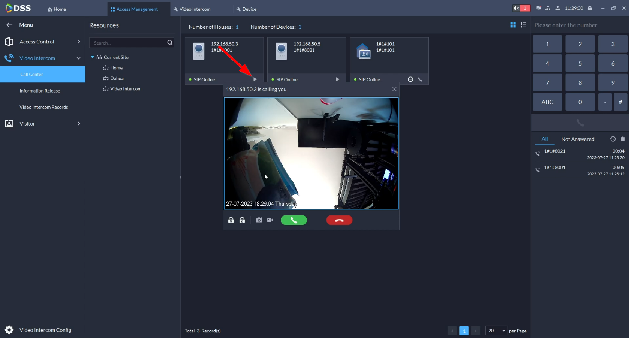The height and width of the screenshot is (338, 629).
Task: Open Video Intercom Records page
Action: [x=44, y=107]
